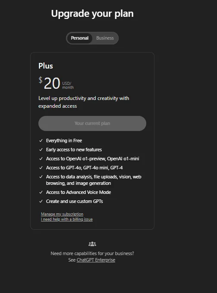The width and height of the screenshot is (217, 293).
Task: Click the checkmark next to Early access feature
Action: tap(41, 150)
